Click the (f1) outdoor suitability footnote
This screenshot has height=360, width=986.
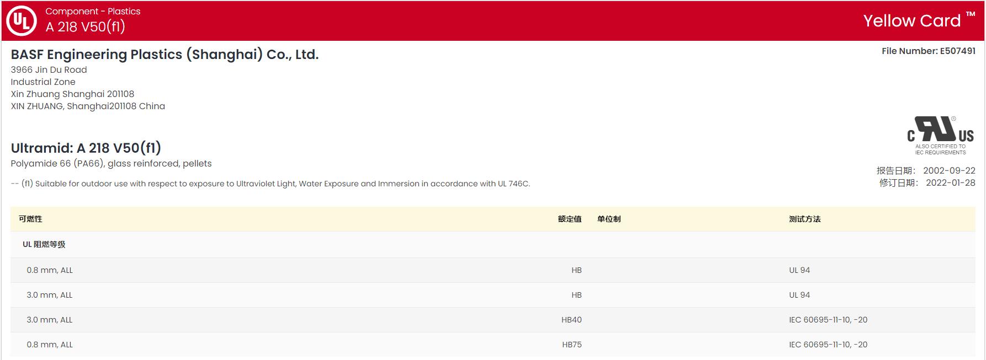[x=271, y=184]
